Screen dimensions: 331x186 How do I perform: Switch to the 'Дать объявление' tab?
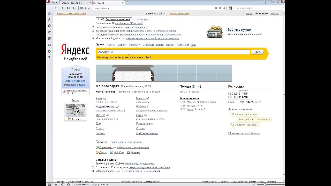coord(76,3)
